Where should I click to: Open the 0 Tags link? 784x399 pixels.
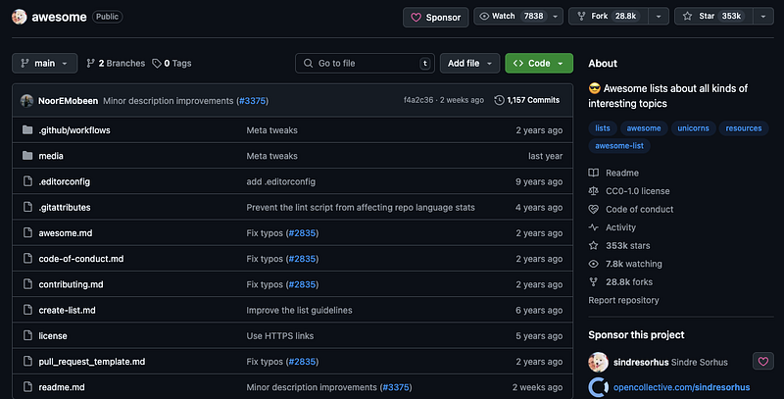point(172,63)
